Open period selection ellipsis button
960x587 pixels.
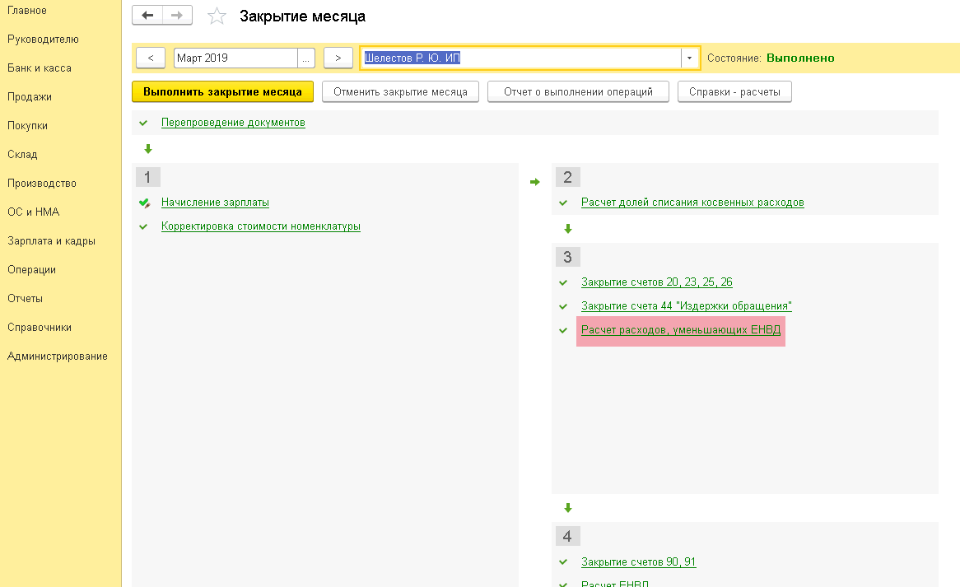click(x=306, y=58)
